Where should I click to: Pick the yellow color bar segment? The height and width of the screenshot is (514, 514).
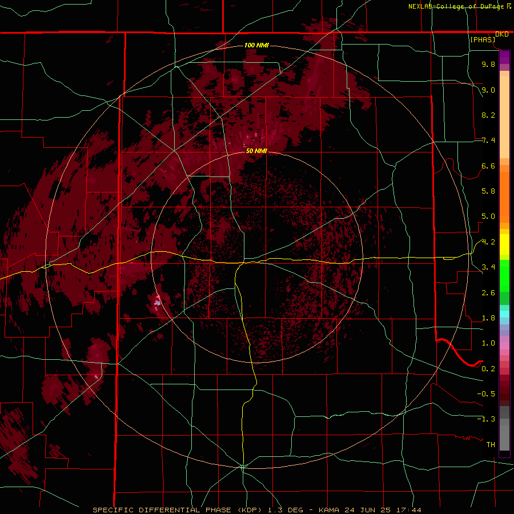pyautogui.click(x=504, y=244)
